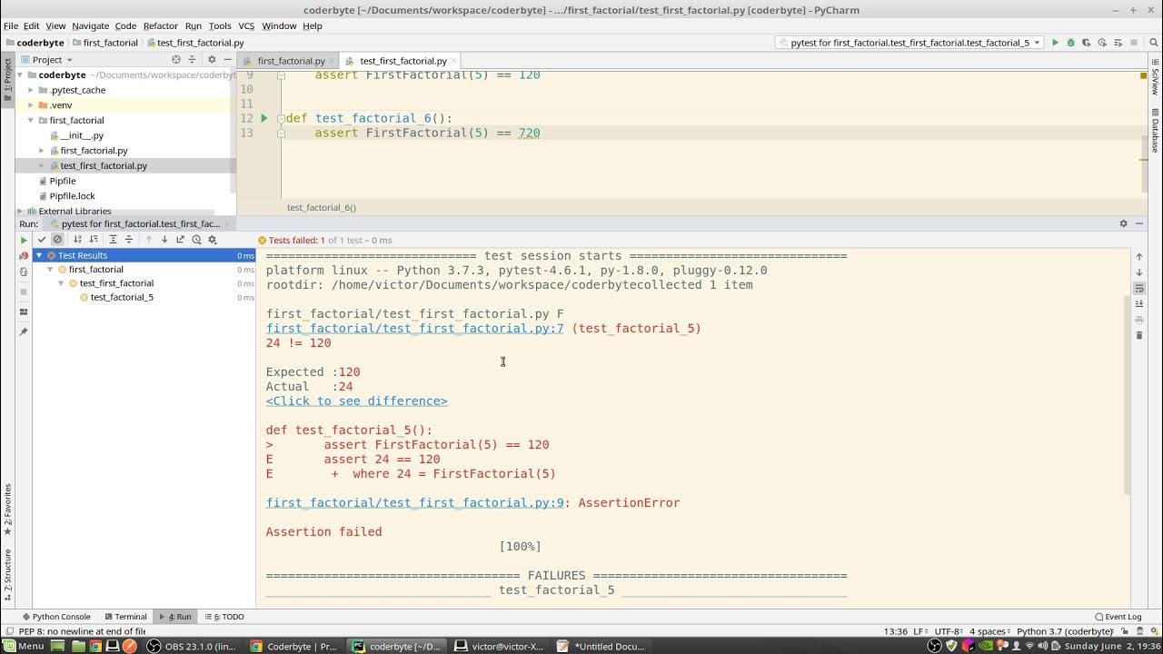The height and width of the screenshot is (654, 1163).
Task: Expand all test result nodes
Action: pyautogui.click(x=114, y=240)
